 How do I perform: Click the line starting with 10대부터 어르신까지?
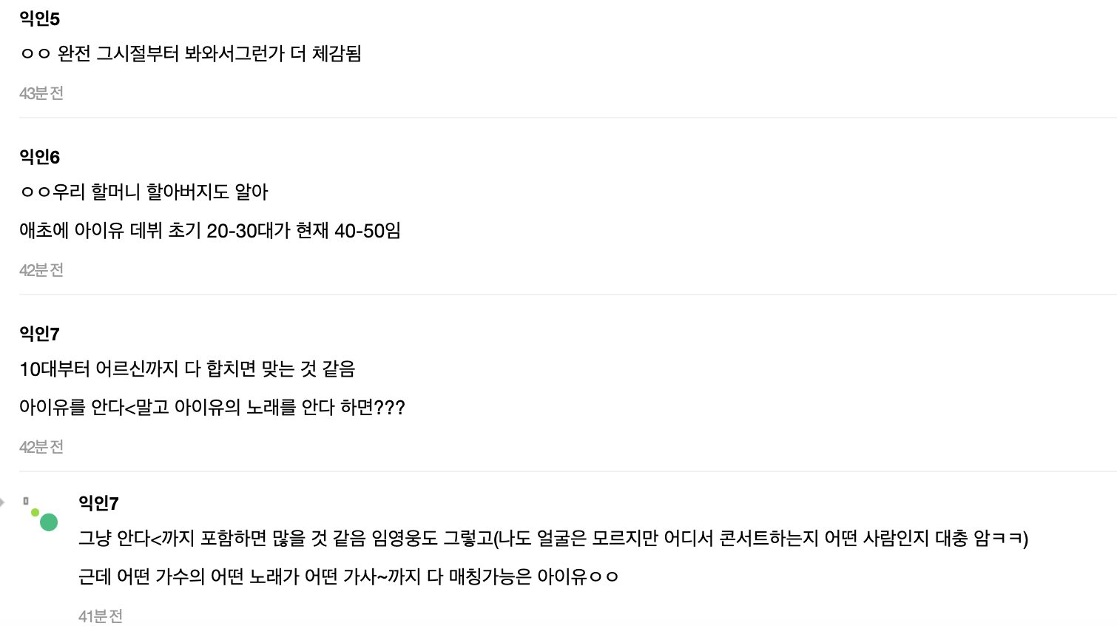(x=187, y=369)
